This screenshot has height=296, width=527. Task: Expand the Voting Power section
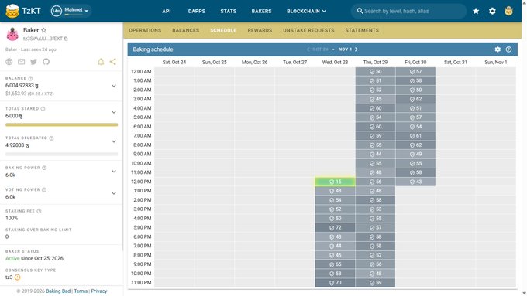coord(114,193)
